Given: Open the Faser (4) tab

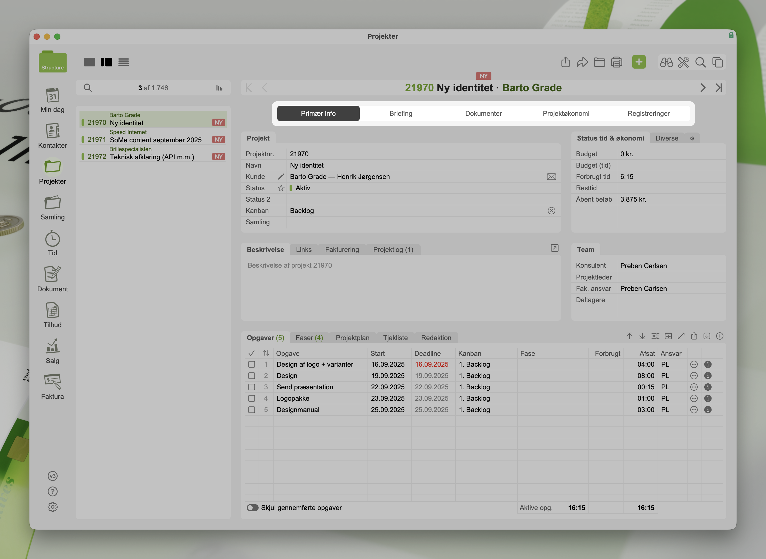Looking at the screenshot, I should point(309,338).
